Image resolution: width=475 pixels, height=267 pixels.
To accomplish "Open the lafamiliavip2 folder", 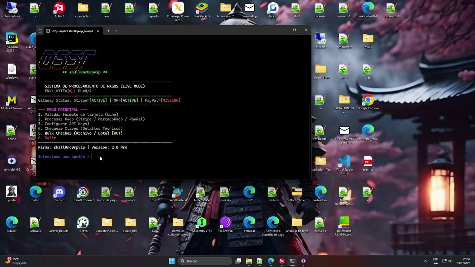I will point(226,10).
